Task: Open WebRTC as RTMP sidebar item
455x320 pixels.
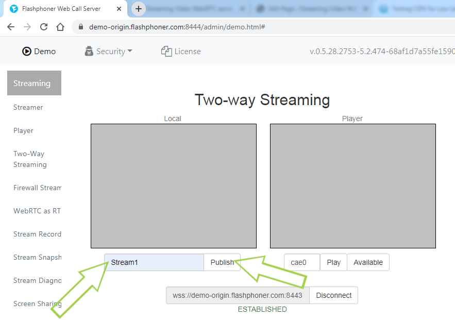Action: [37, 211]
